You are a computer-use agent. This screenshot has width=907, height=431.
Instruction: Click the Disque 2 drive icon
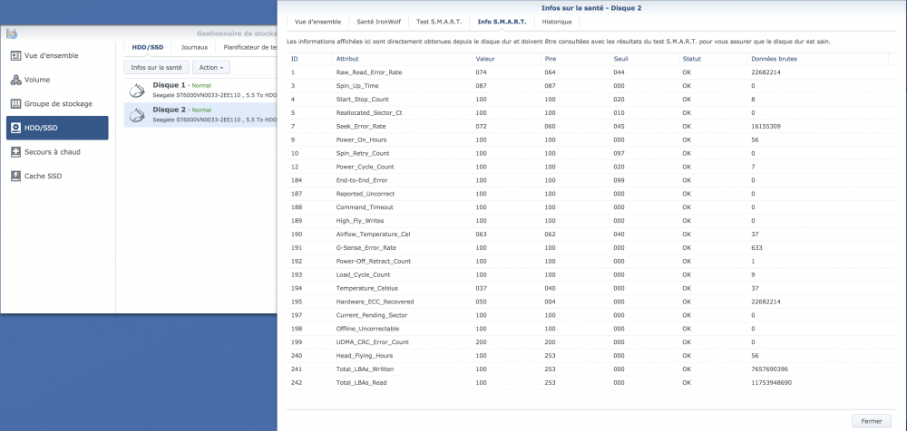(137, 114)
